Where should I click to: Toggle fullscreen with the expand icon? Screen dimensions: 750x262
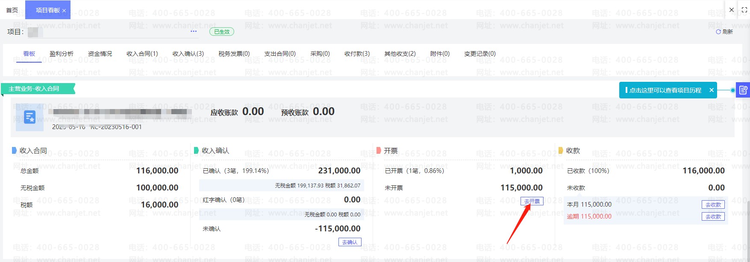pyautogui.click(x=744, y=10)
